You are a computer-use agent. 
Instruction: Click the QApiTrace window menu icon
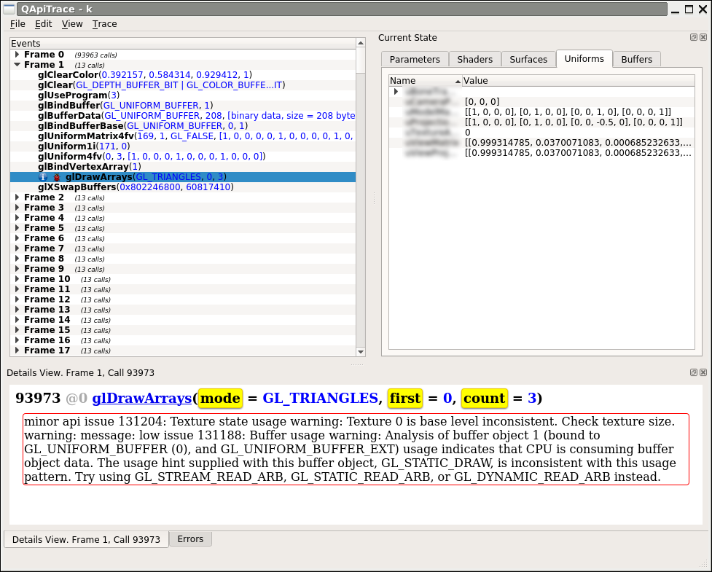coord(9,9)
